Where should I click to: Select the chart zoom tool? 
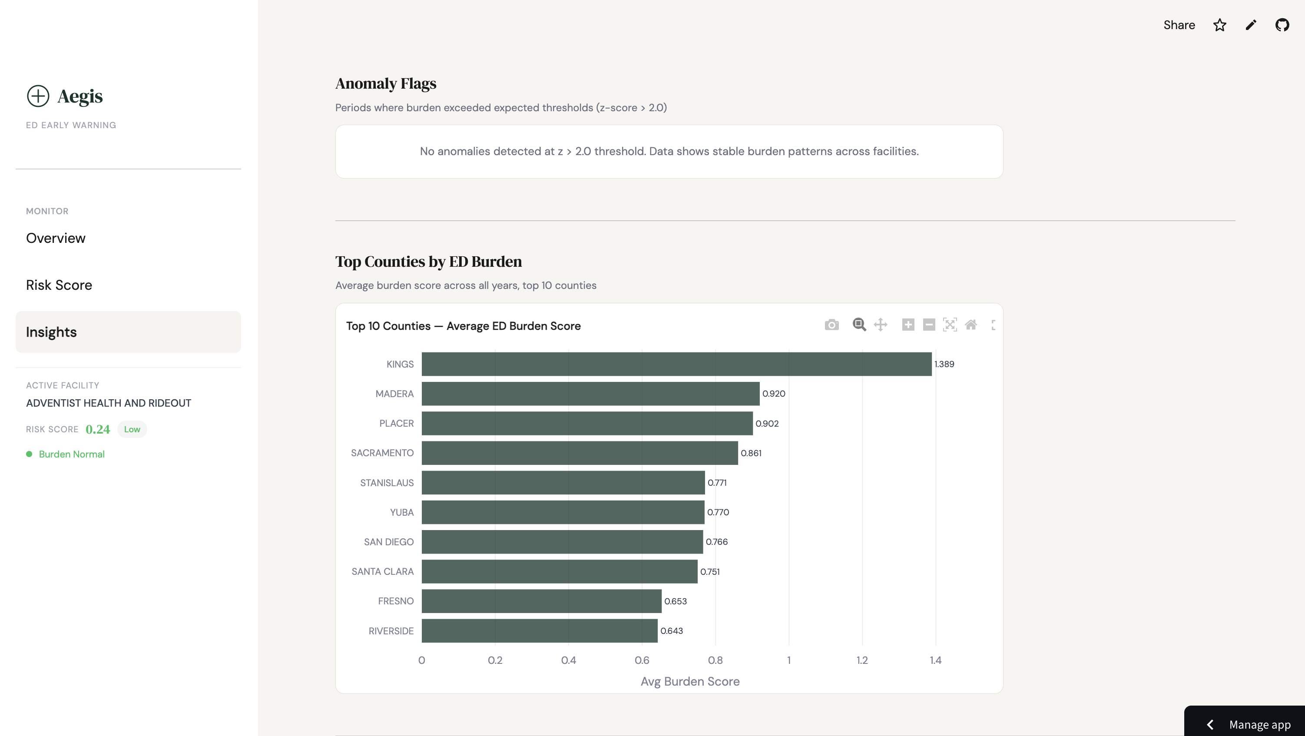[x=859, y=325]
